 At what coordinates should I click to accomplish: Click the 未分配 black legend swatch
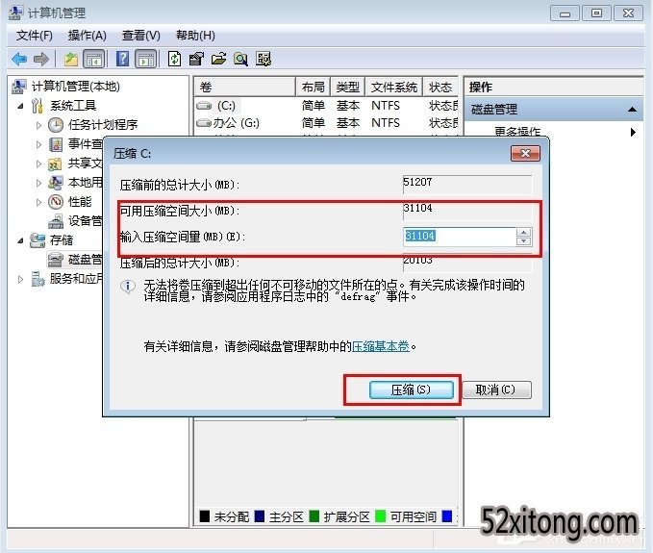205,516
